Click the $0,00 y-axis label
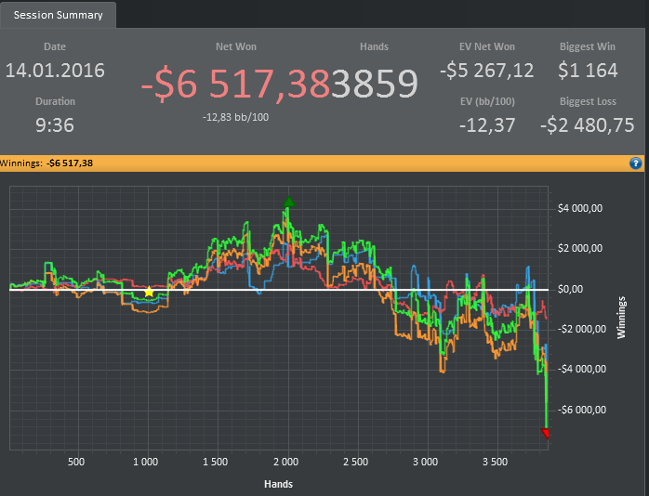 pyautogui.click(x=570, y=289)
